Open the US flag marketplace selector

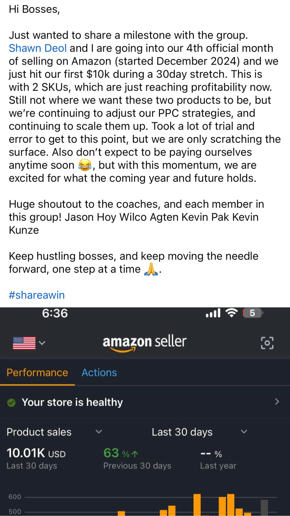(x=24, y=343)
